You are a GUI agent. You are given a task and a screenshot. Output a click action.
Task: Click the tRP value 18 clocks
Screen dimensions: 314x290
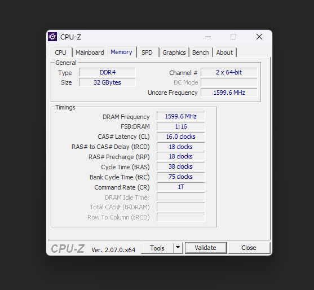(181, 156)
